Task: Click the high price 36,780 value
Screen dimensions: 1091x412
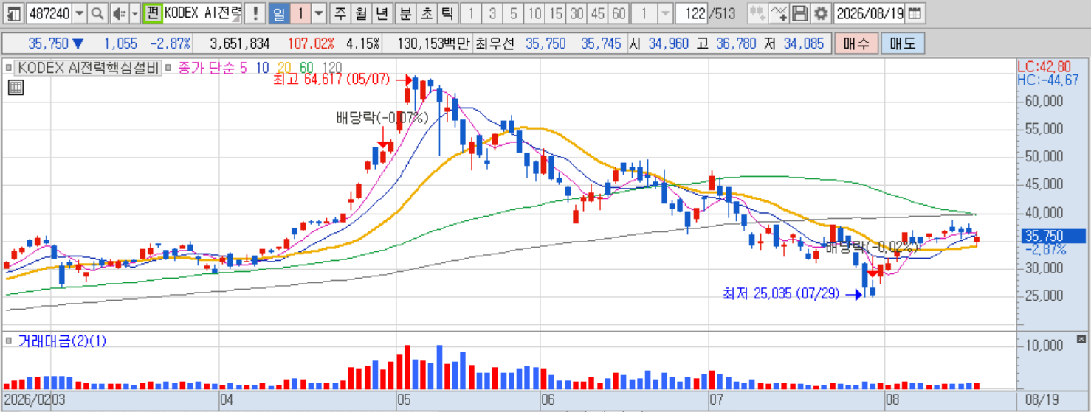Action: (x=735, y=43)
